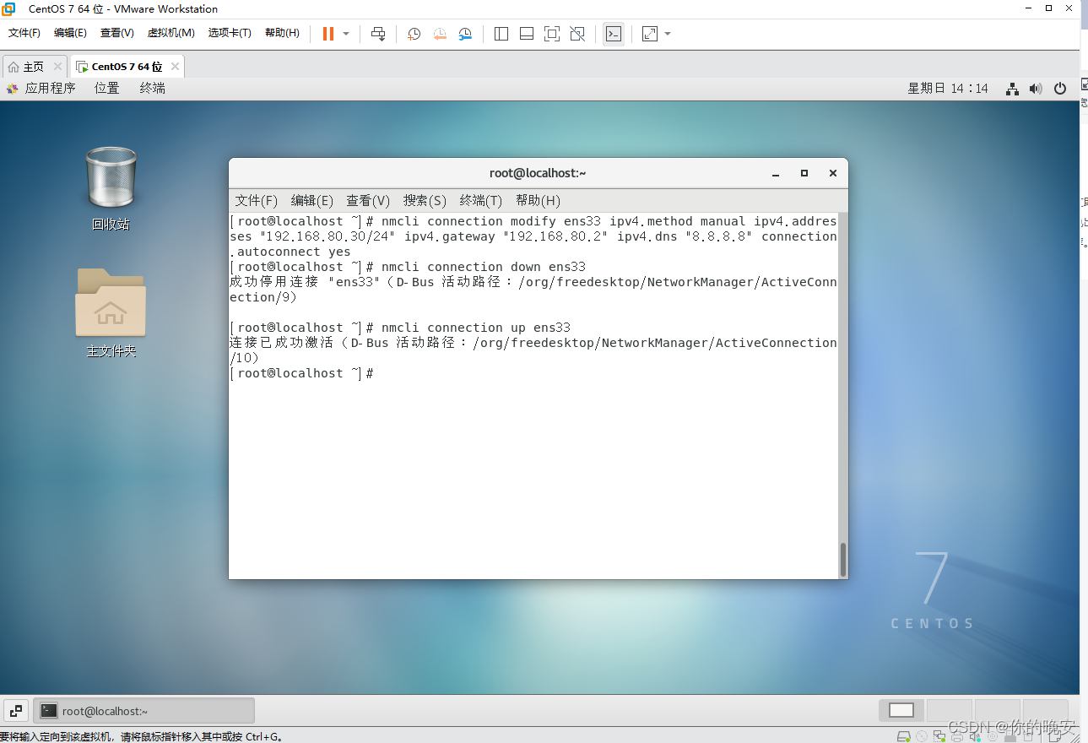Toggle the thumbnail bar view icon

click(527, 34)
